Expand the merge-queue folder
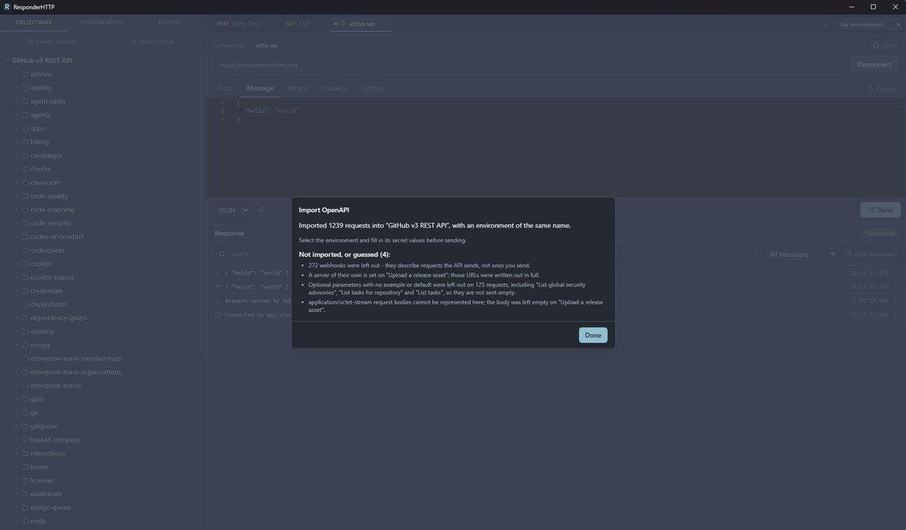Screen dimensions: 906x530 [16, 508]
